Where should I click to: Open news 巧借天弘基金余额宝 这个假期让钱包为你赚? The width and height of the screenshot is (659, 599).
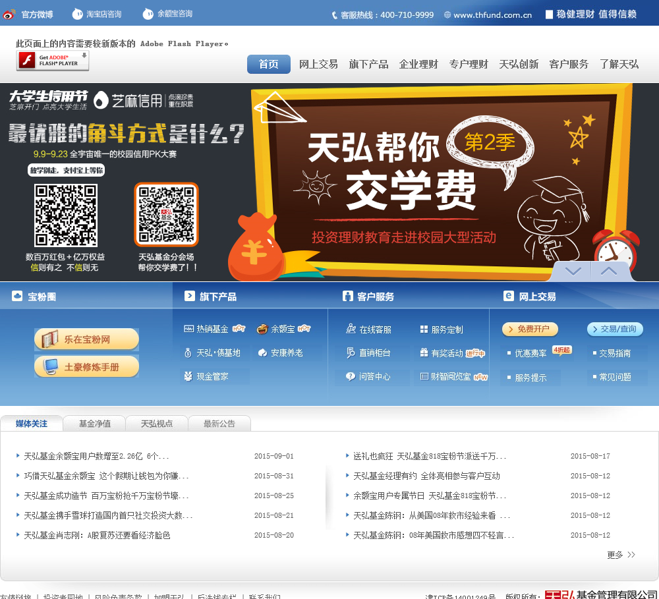click(106, 476)
